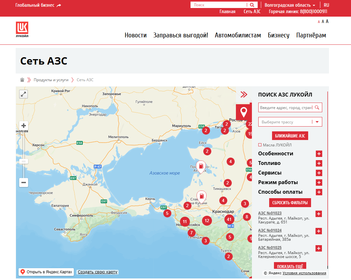Image resolution: width=351 pixels, height=280 pixels.
Task: Zoom in the map with plus button
Action: [x=24, y=126]
